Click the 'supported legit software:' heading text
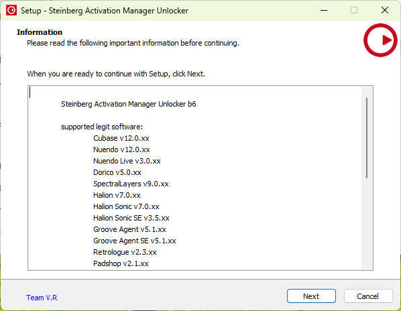The image size is (401, 311). coord(102,127)
